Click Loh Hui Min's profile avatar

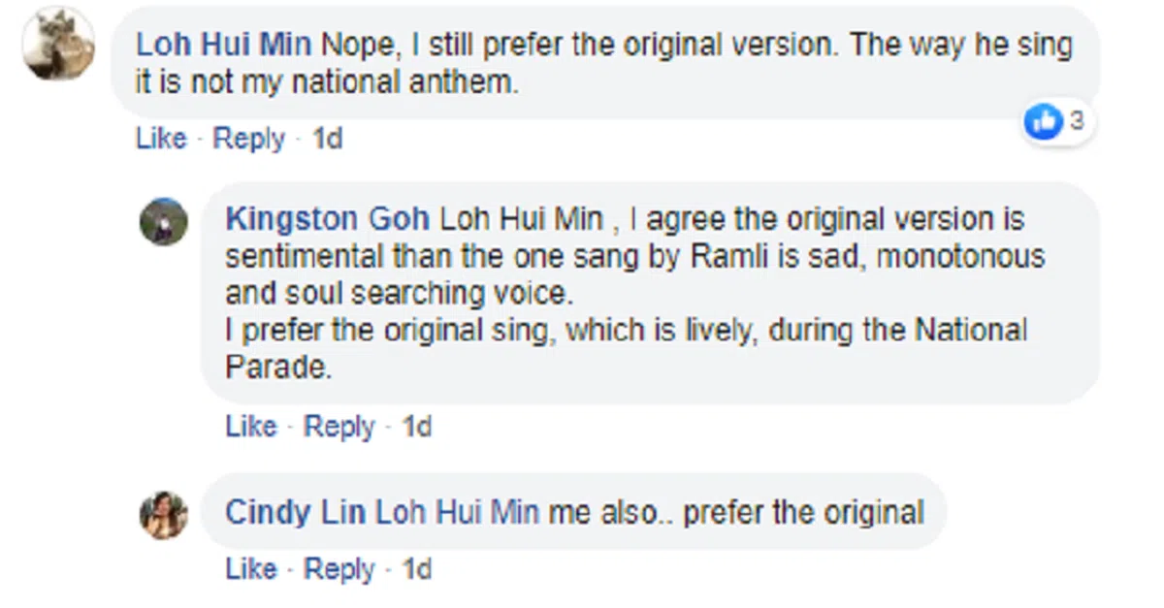[59, 44]
